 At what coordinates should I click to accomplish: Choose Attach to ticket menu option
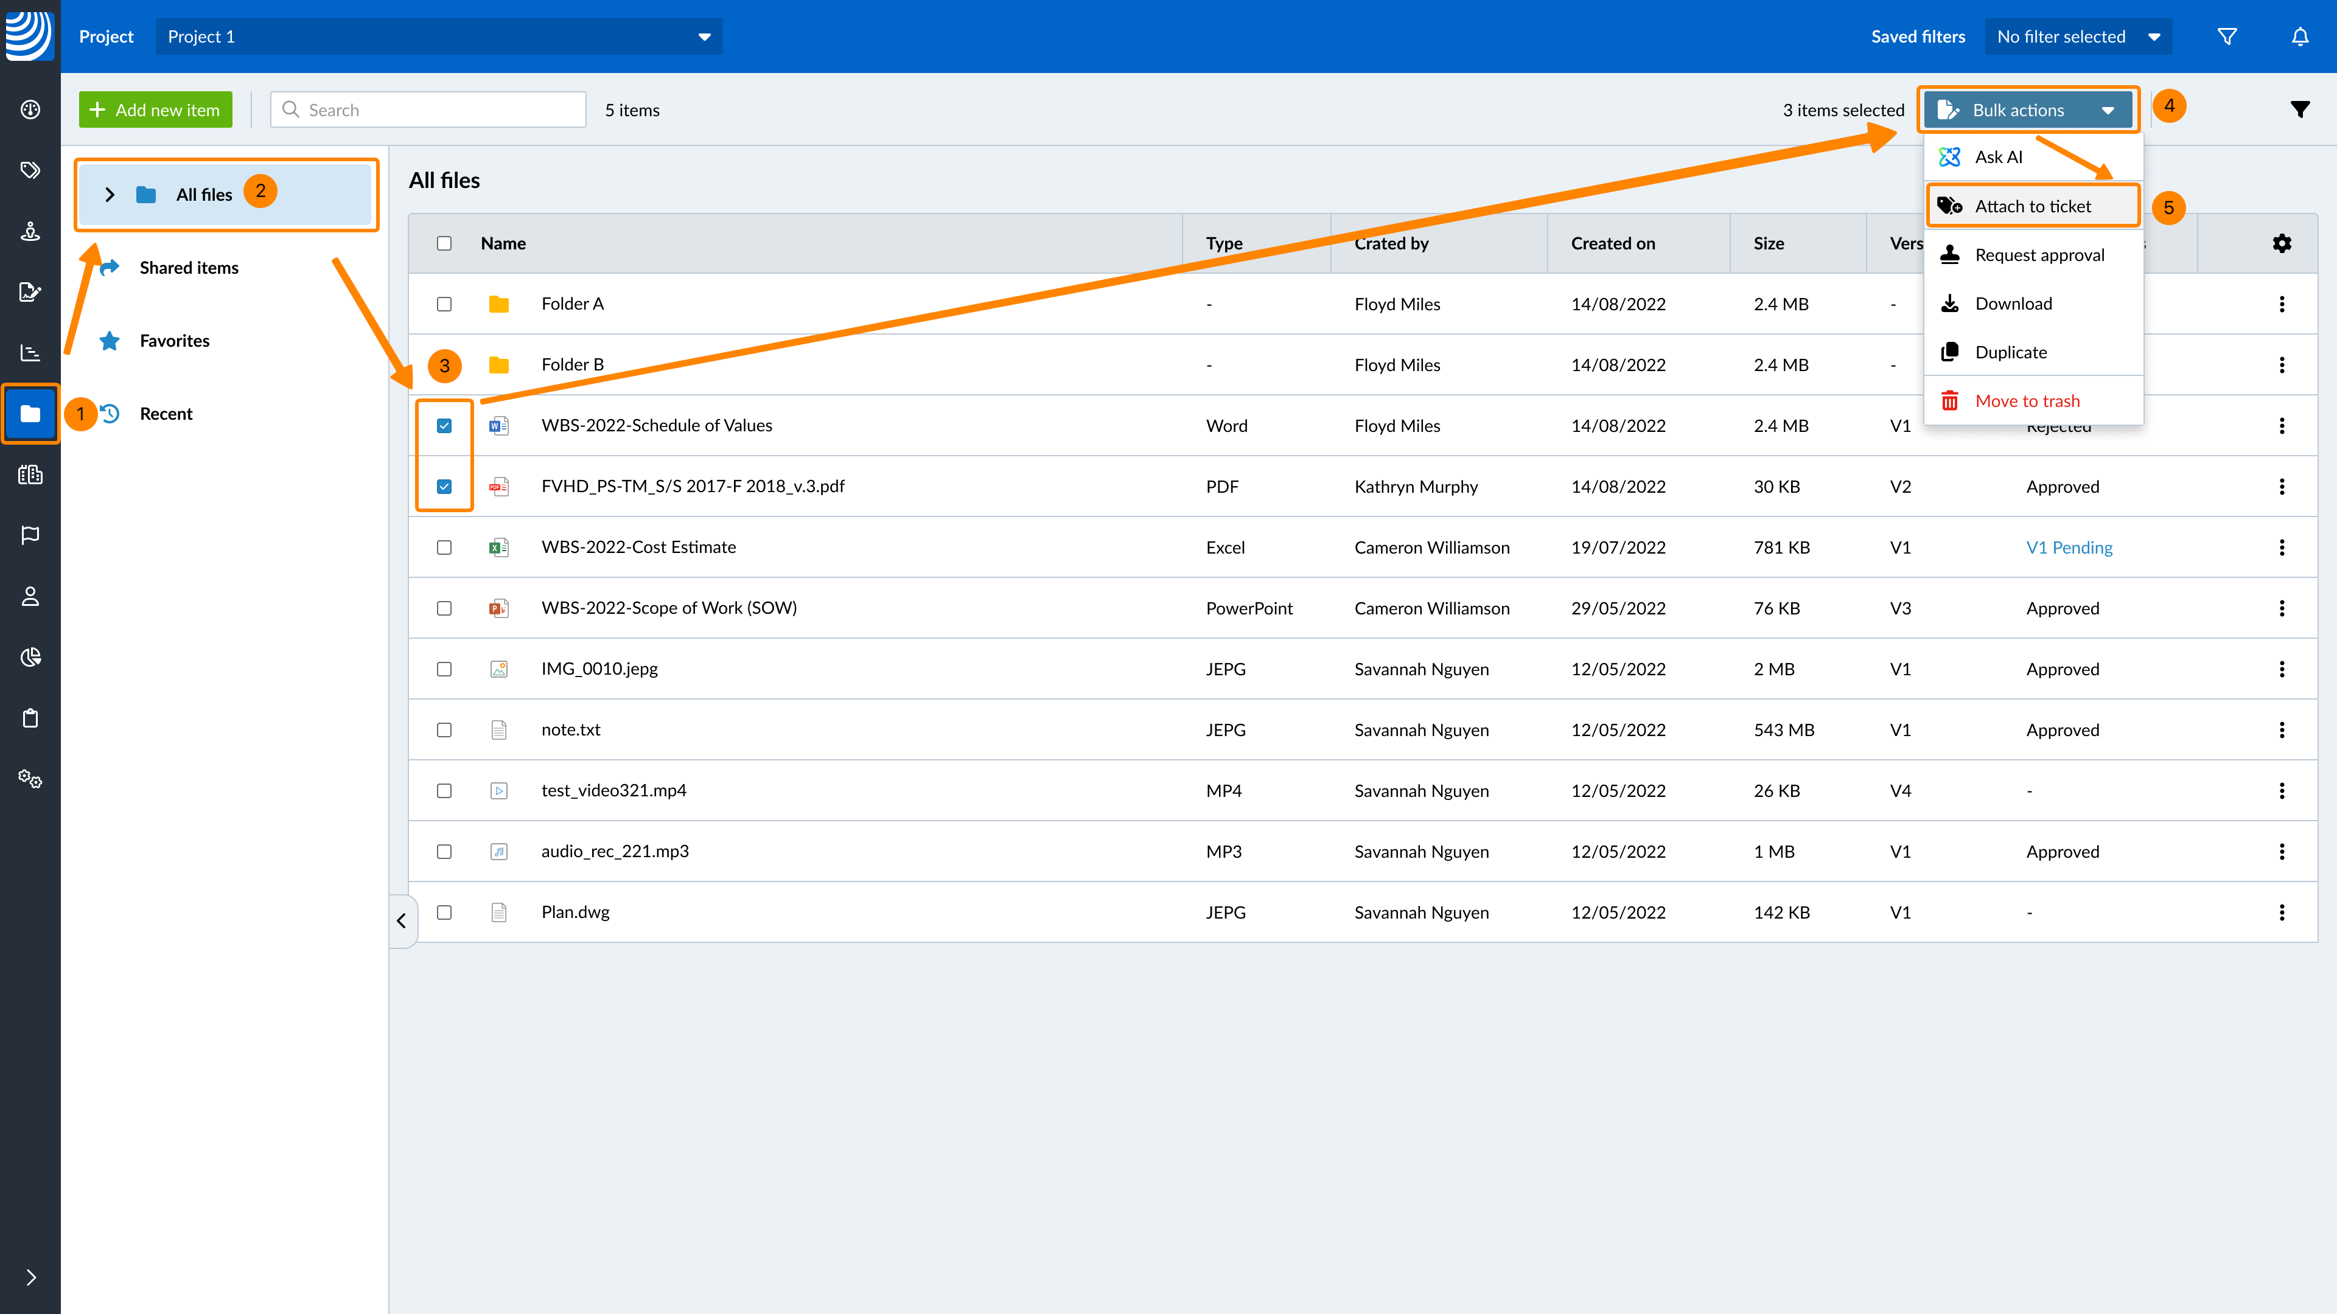pyautogui.click(x=2032, y=206)
